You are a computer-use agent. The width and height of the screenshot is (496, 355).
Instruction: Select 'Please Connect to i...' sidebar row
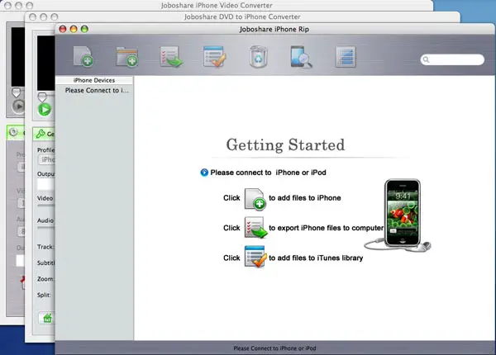[94, 90]
